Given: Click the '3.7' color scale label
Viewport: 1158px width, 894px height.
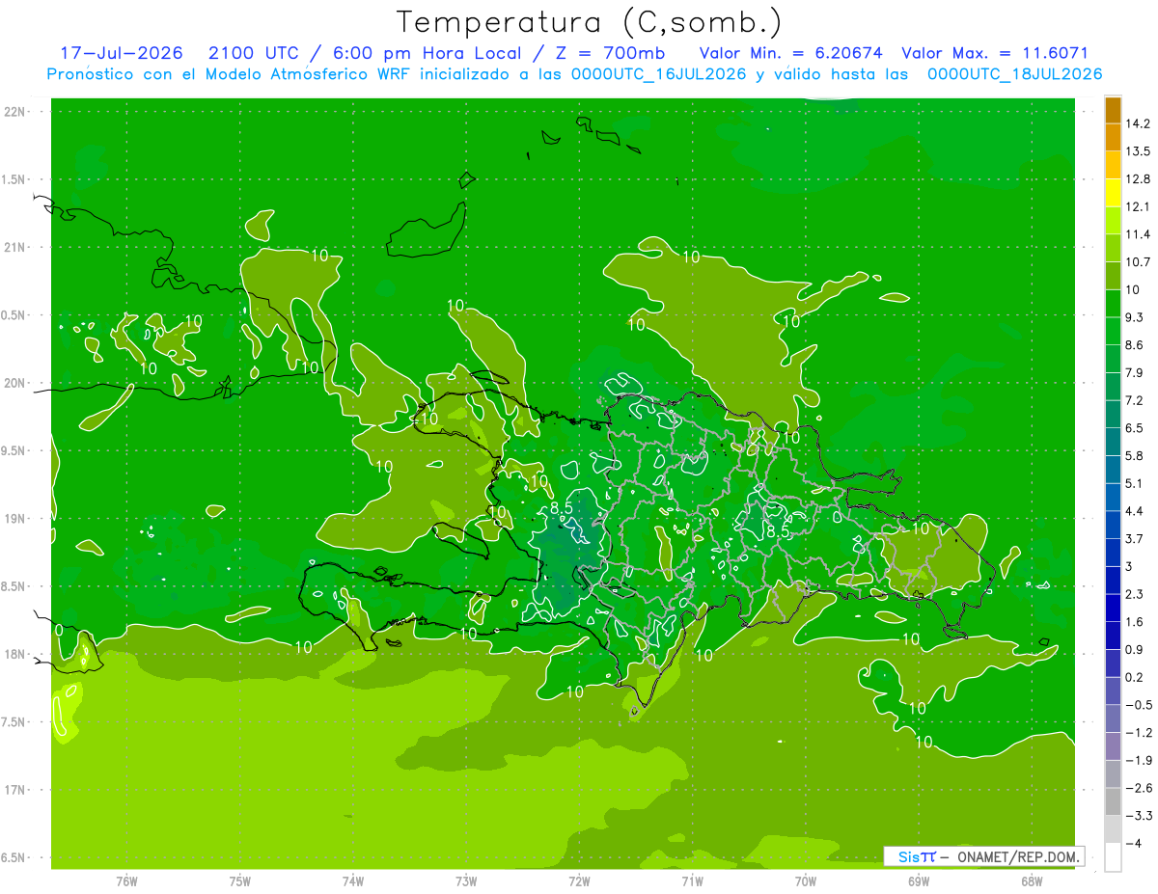Looking at the screenshot, I should coord(1137,538).
